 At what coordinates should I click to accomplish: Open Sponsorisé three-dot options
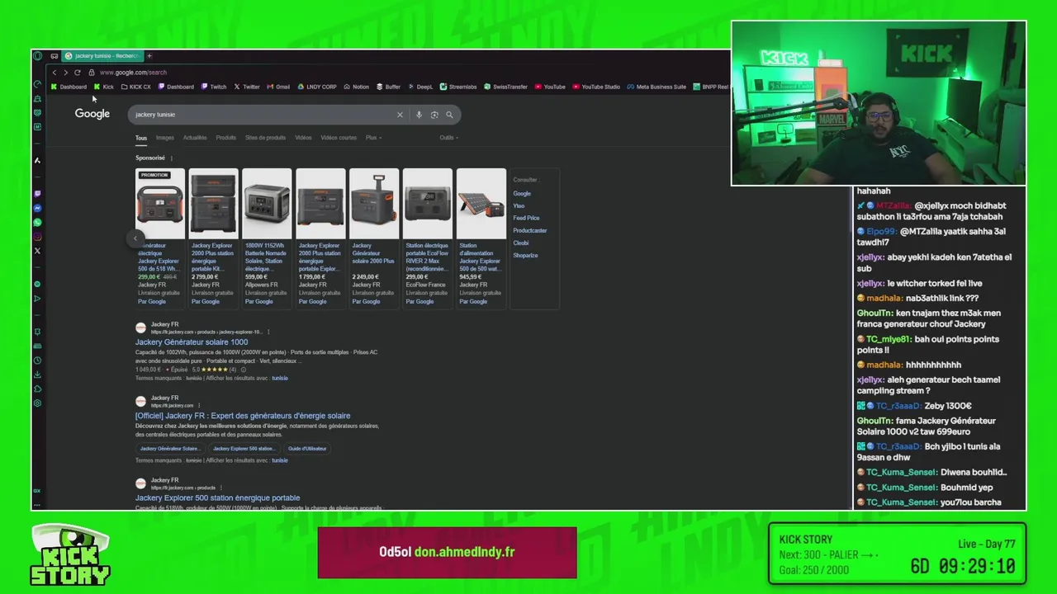tap(171, 158)
